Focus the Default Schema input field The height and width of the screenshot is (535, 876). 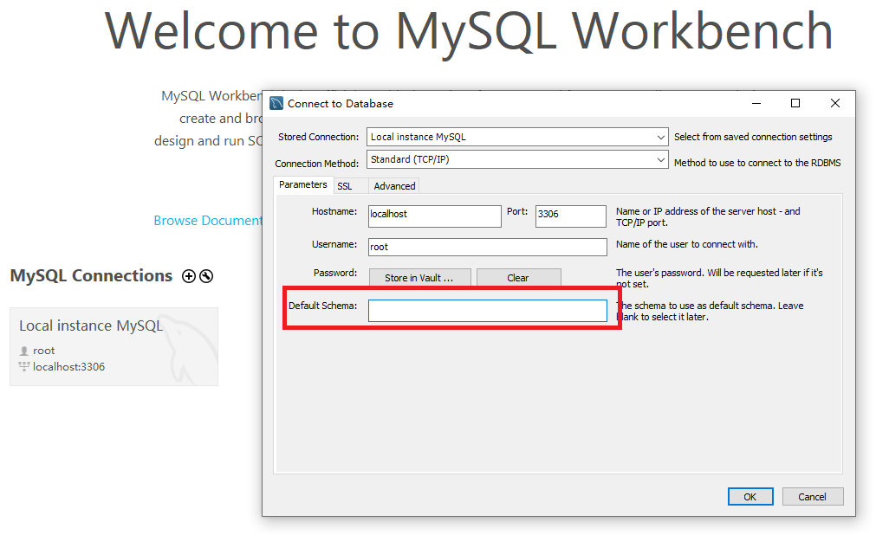[x=488, y=311]
